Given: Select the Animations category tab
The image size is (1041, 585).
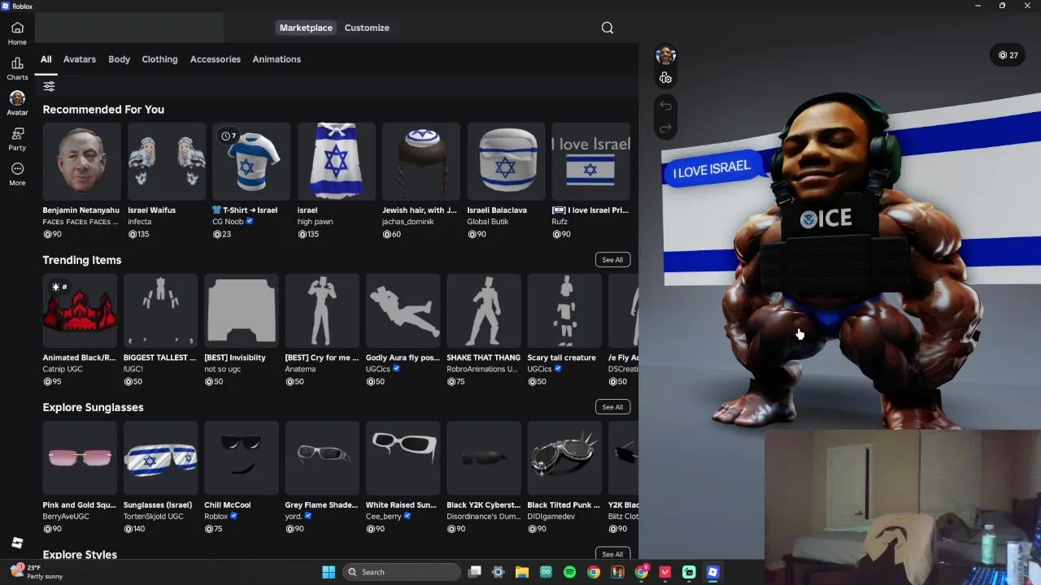Looking at the screenshot, I should [277, 59].
